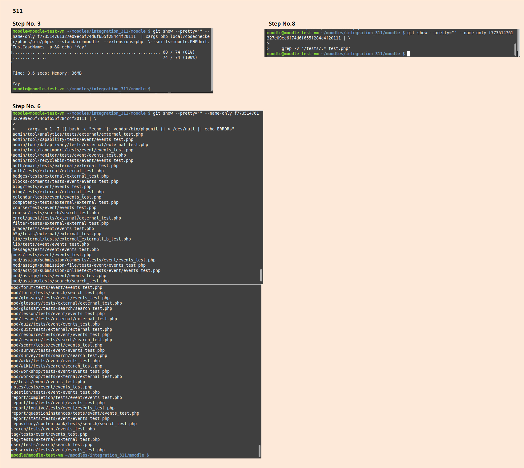Screen dimensions: 524x468
Task: Select filter/tests/external/external_test.php
Action: (61, 224)
